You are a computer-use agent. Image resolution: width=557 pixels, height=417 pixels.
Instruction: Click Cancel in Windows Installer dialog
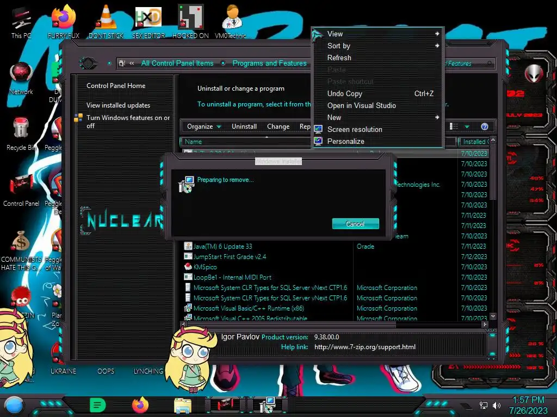click(x=355, y=224)
